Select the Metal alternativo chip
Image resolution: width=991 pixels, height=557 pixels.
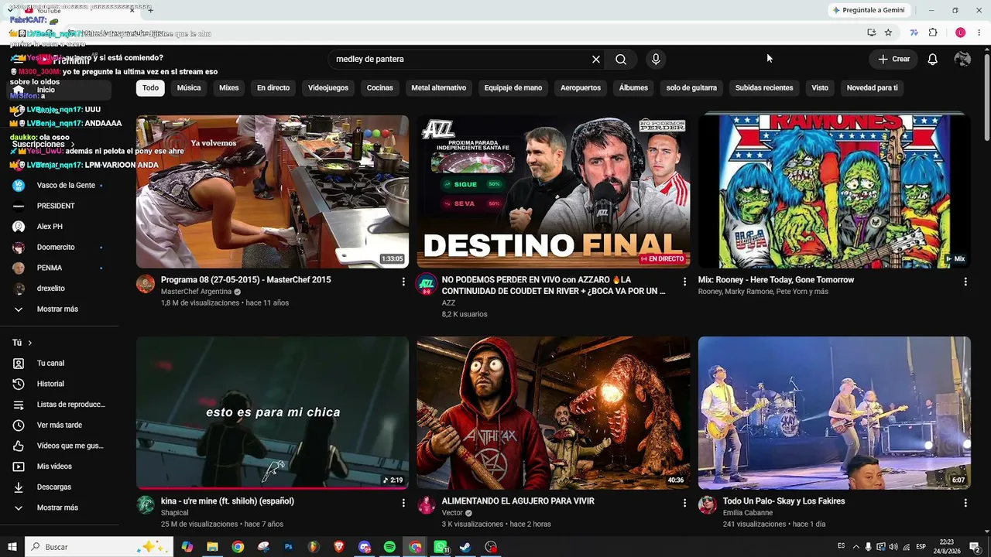[439, 87]
